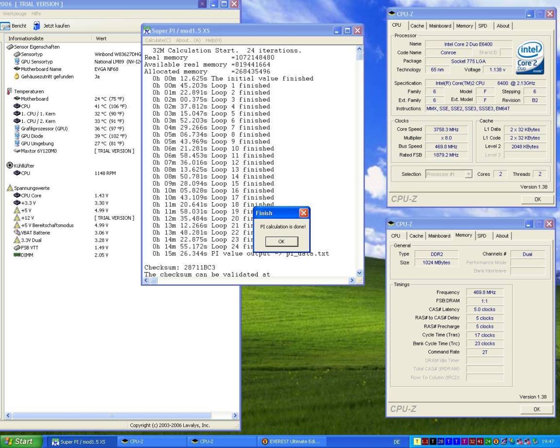This screenshot has height=448, width=560.
Task: Click the Sensor Eigenschaften category icon
Action: click(x=10, y=47)
